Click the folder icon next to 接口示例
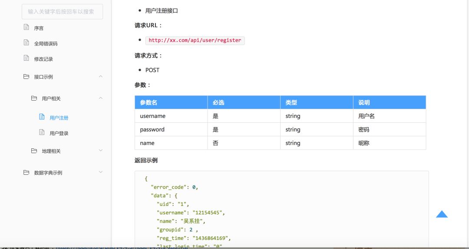This screenshot has width=469, height=249. [x=26, y=76]
